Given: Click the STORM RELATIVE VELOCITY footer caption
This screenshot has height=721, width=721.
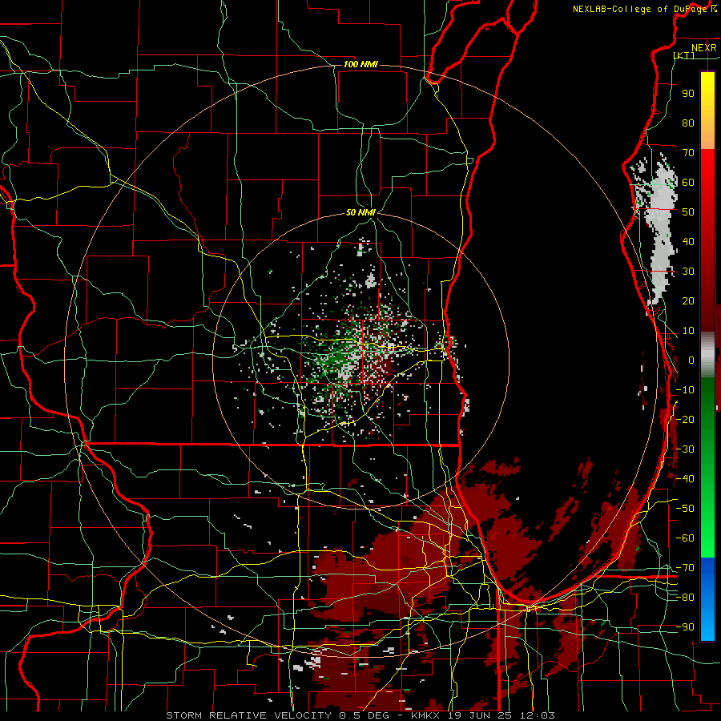Looking at the screenshot, I should 360,715.
